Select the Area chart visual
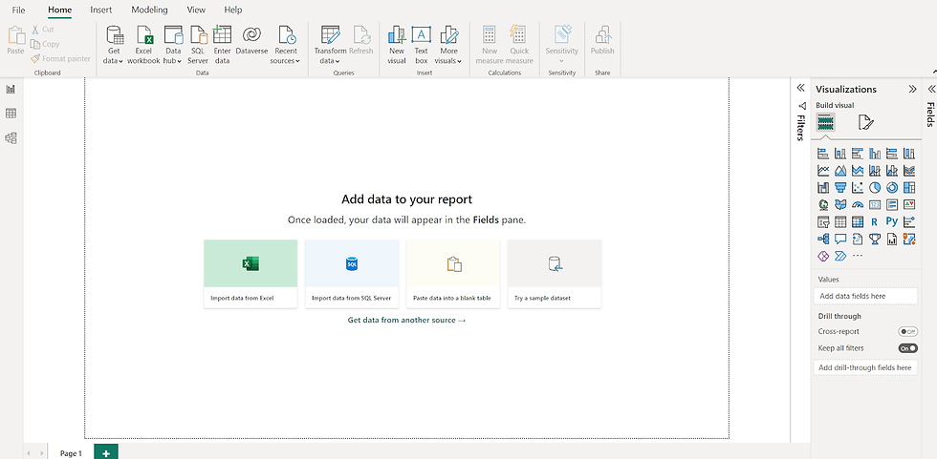Image resolution: width=937 pixels, height=459 pixels. 840,171
